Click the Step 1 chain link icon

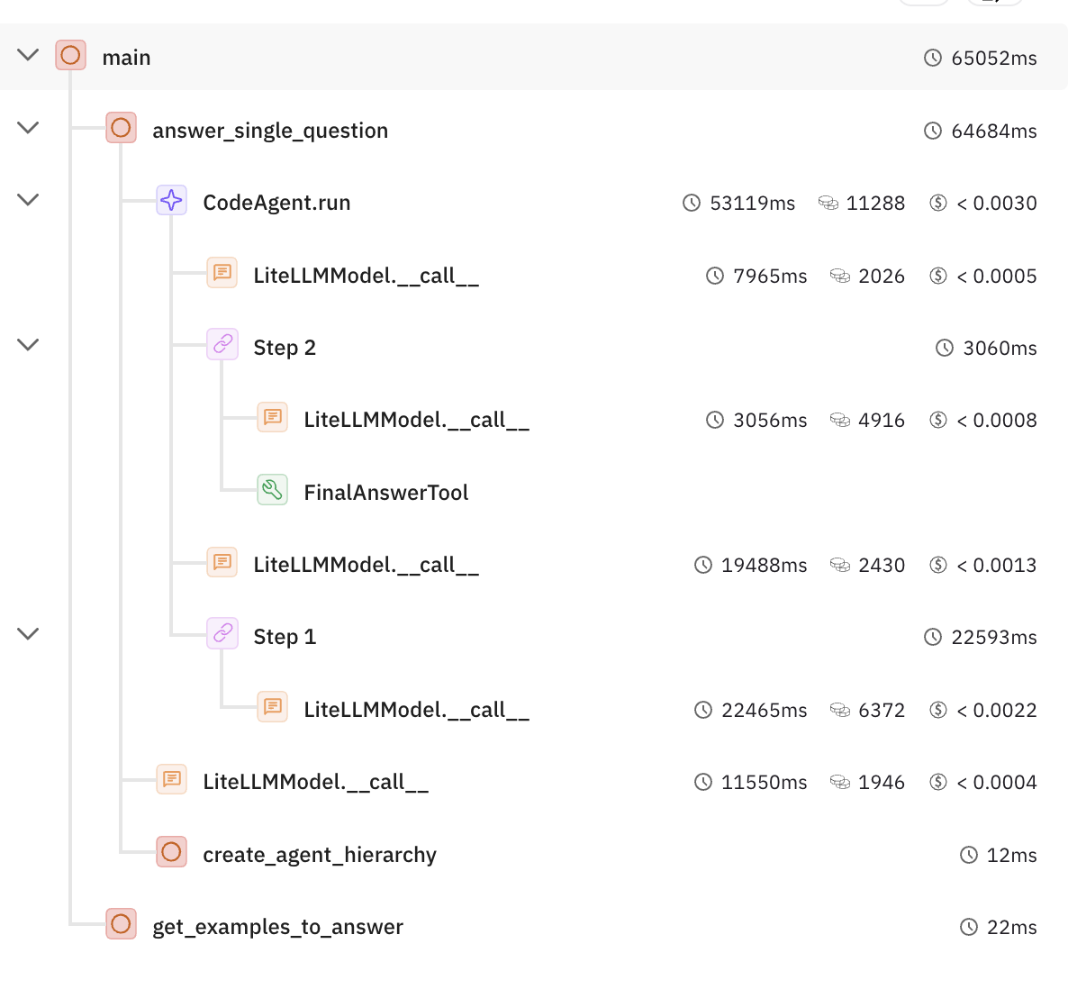222,634
